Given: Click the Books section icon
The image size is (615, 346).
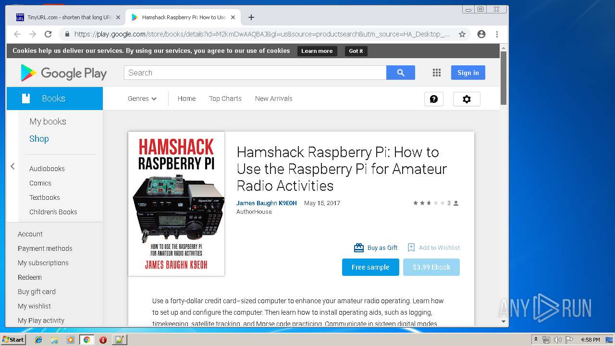Looking at the screenshot, I should click(26, 99).
